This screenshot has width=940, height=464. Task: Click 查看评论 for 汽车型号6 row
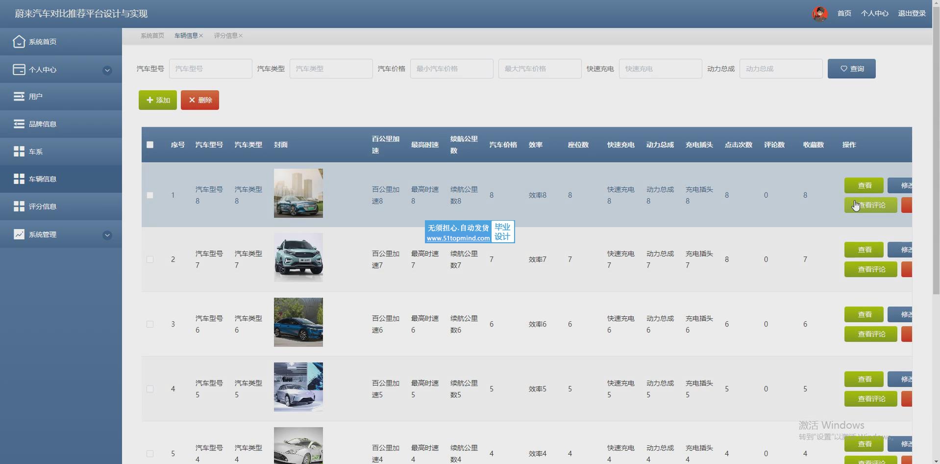871,334
